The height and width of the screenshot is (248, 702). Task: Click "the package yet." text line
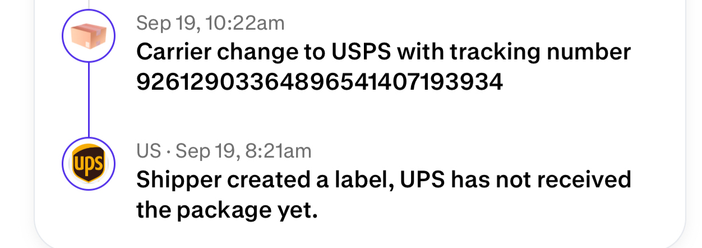(227, 210)
